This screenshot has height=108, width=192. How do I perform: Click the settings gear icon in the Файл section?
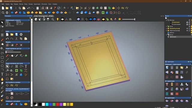pyautogui.click(x=21, y=34)
